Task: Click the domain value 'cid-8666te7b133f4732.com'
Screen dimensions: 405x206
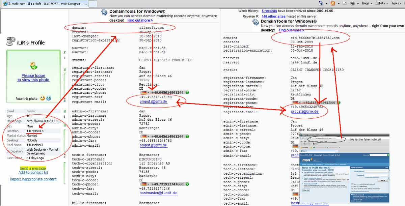Action: pyautogui.click(x=315, y=38)
